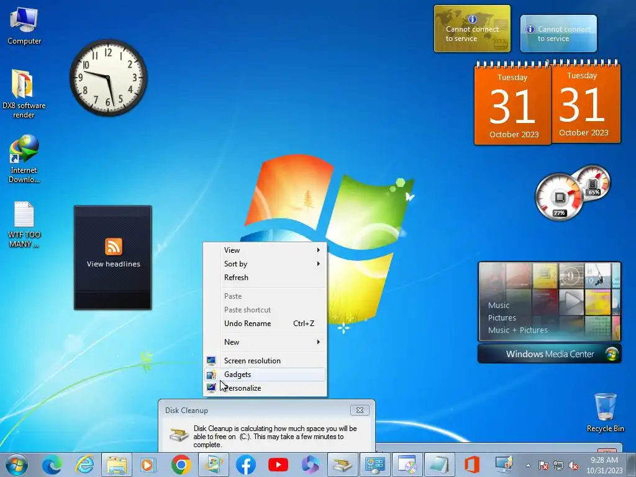Screen dimensions: 636x477
Task: Open Screen resolution from context menu
Action: pos(265,361)
